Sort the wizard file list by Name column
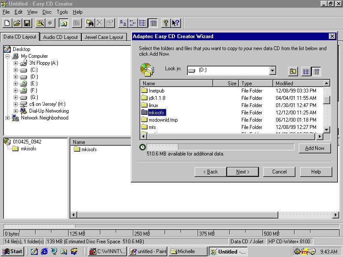The width and height of the screenshot is (343, 257). tap(177, 83)
